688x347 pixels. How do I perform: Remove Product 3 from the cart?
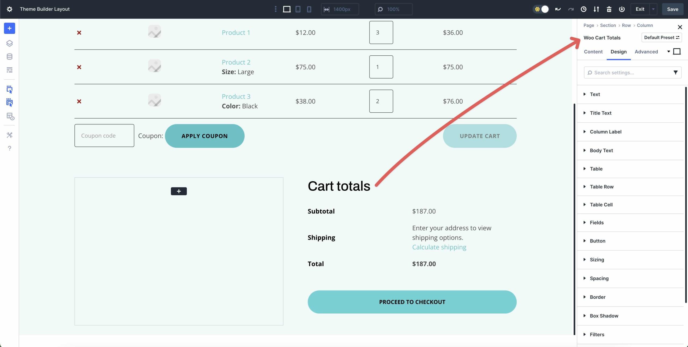(x=79, y=101)
